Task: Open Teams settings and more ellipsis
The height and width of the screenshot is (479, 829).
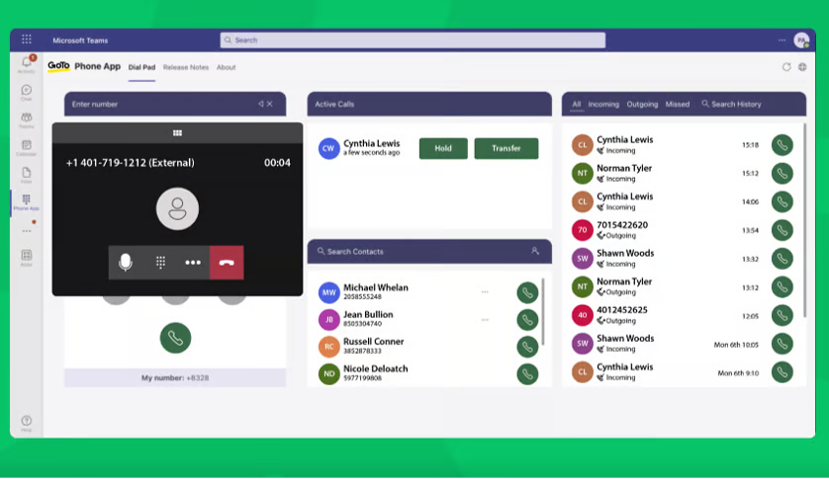Action: [x=782, y=40]
